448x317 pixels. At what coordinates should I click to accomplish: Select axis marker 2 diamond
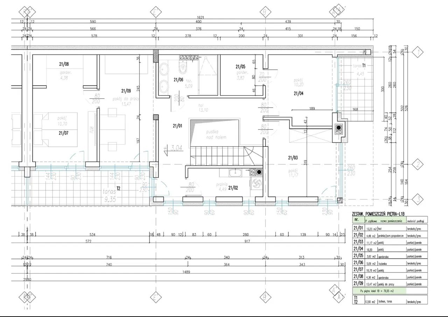[x=418, y=164]
